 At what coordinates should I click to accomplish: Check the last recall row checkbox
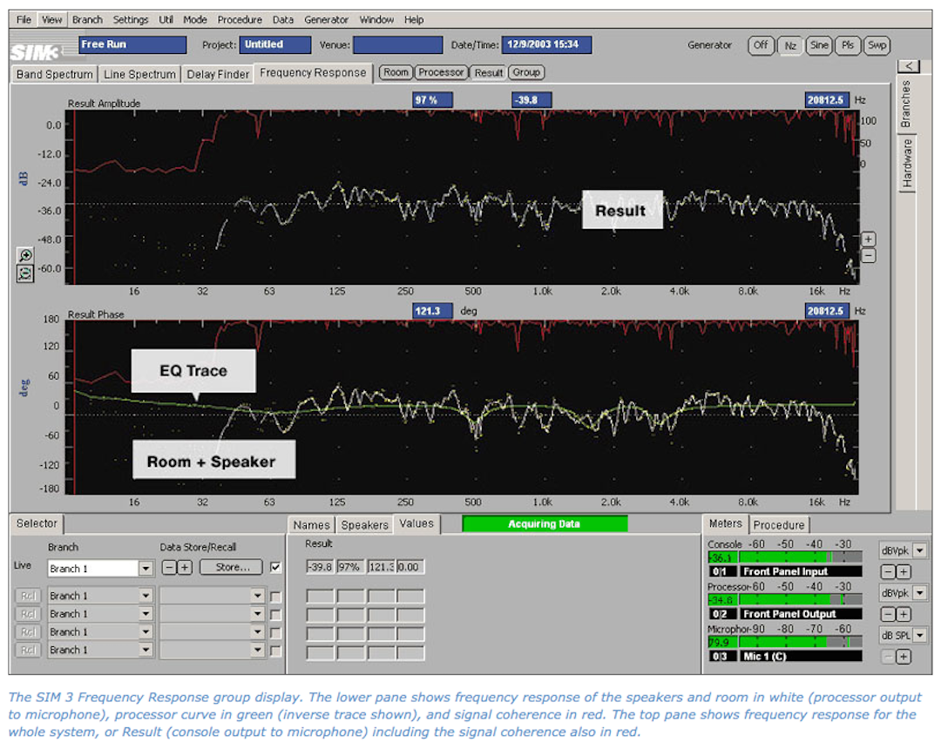[276, 651]
